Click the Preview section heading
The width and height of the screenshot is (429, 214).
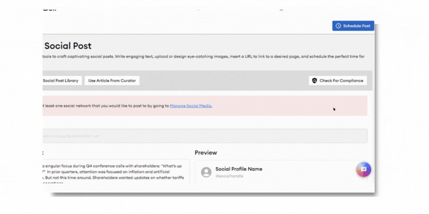point(206,153)
